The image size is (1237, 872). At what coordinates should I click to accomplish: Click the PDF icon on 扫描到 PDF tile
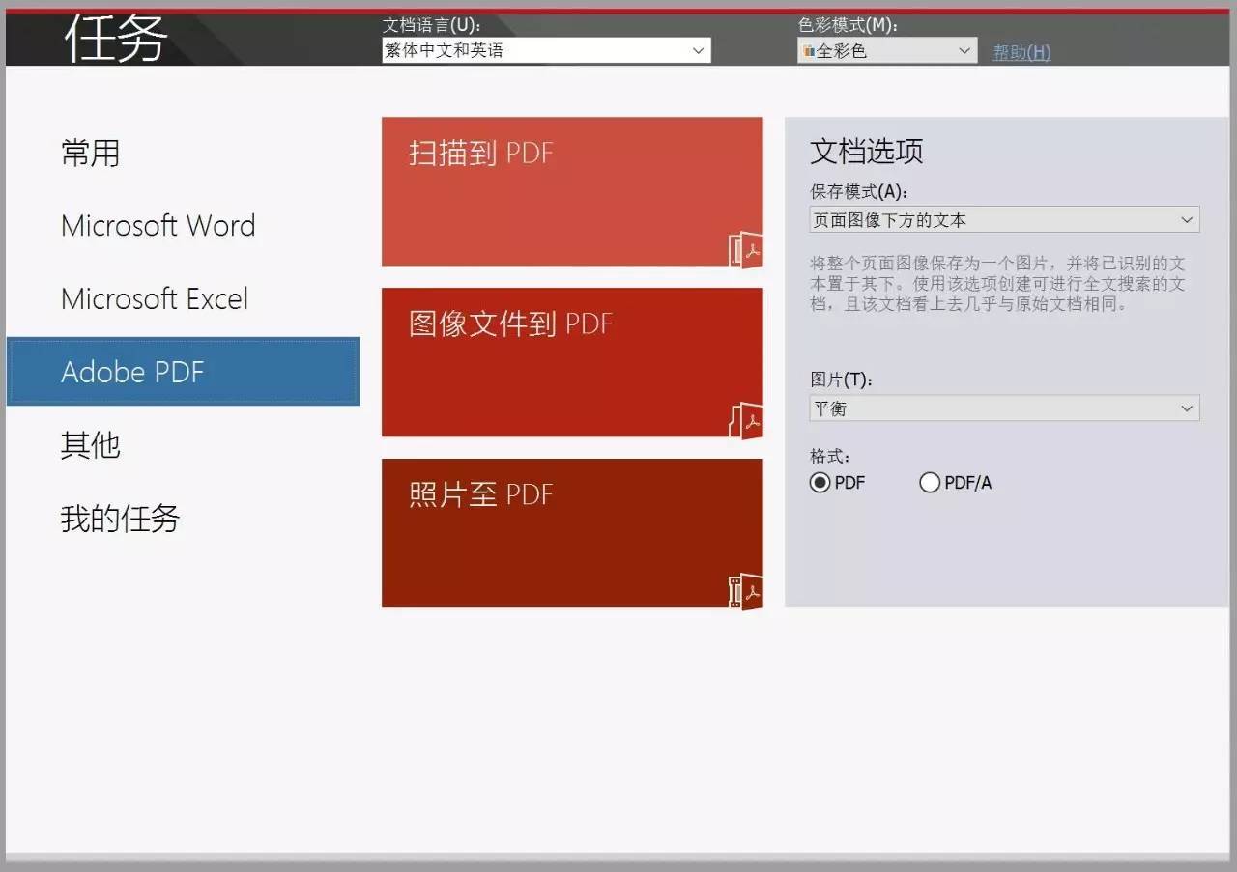pos(745,250)
